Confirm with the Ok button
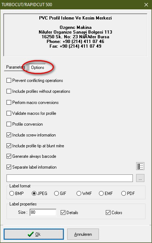Image resolution: width=152 pixels, height=243 pixels. pyautogui.click(x=34, y=234)
